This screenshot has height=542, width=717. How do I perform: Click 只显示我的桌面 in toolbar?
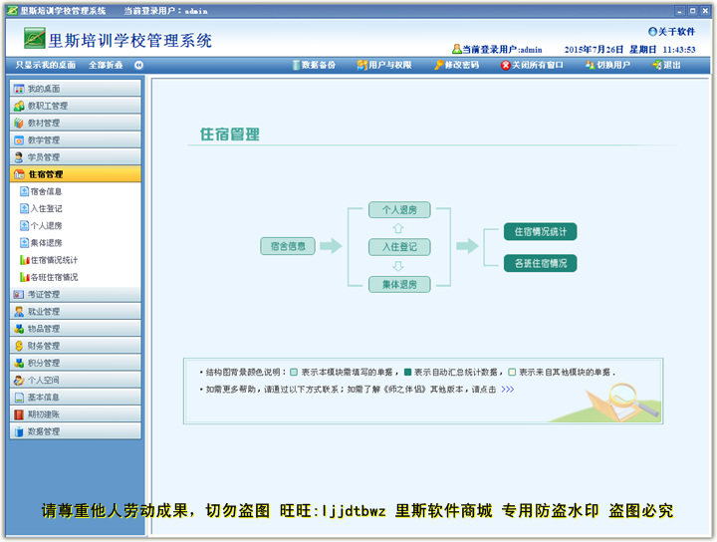click(45, 65)
